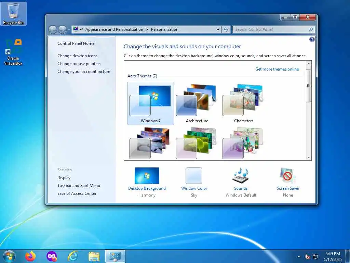Image resolution: width=350 pixels, height=263 pixels.
Task: Open the Display link
Action: coord(64,178)
